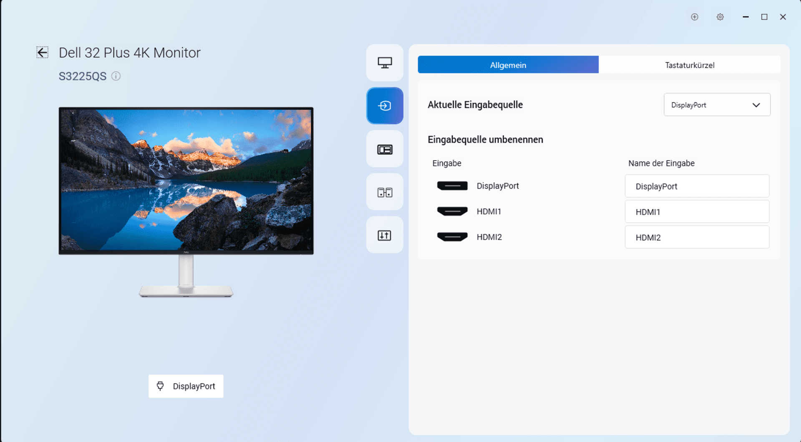The height and width of the screenshot is (442, 801).
Task: Go back using the left arrow icon
Action: pyautogui.click(x=42, y=53)
